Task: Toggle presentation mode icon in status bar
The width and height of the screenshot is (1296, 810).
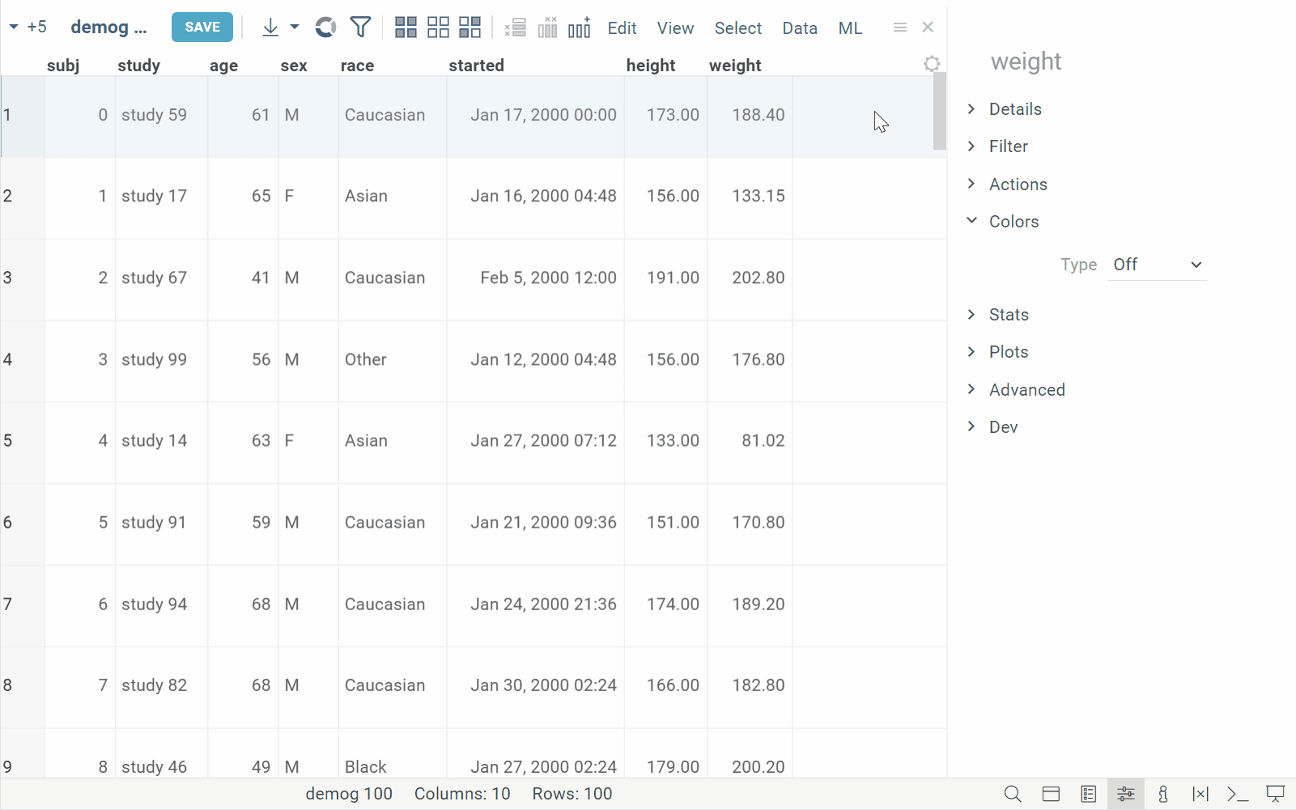Action: tap(1275, 794)
